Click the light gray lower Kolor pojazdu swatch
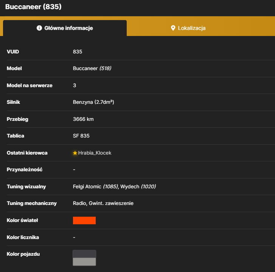 click(84, 262)
